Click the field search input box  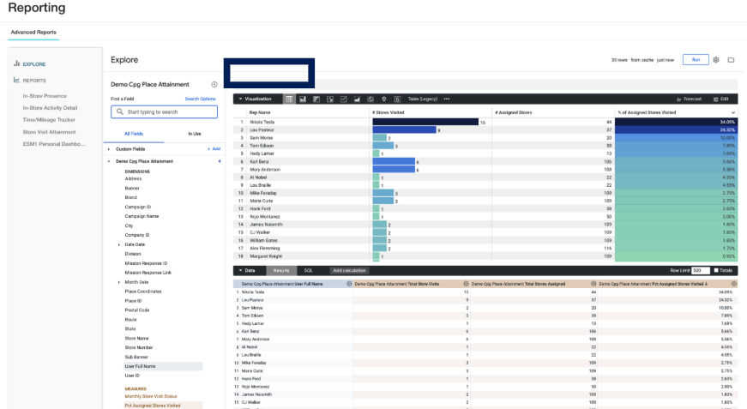pyautogui.click(x=165, y=111)
